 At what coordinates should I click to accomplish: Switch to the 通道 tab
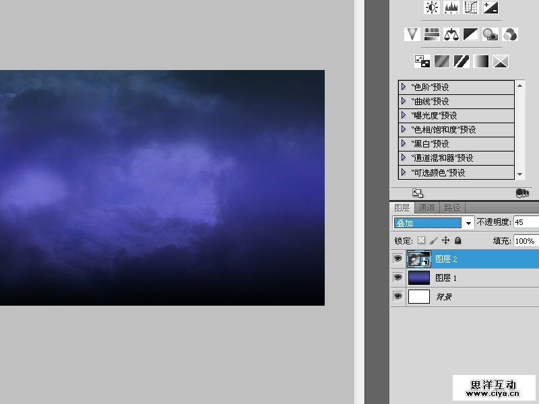click(426, 208)
